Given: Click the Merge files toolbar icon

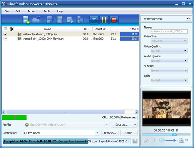Looking at the screenshot, I should (80, 20).
